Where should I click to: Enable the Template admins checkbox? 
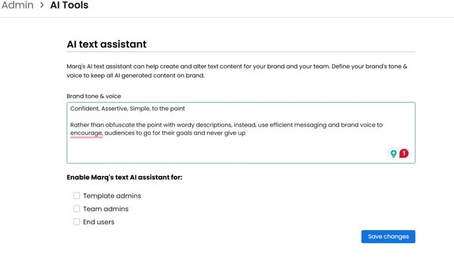pos(77,196)
